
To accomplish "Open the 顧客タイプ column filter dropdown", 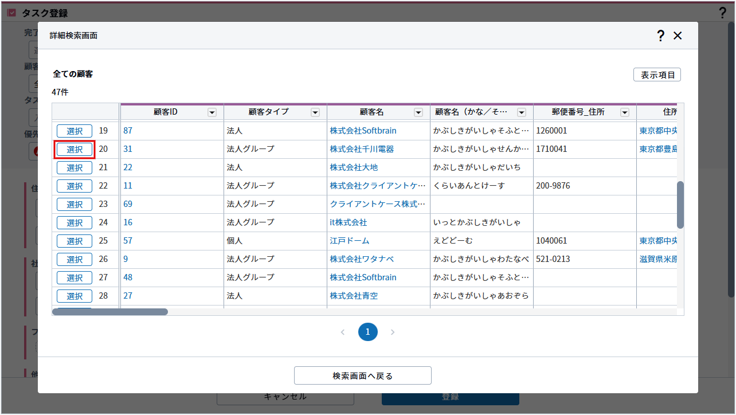I will (315, 112).
